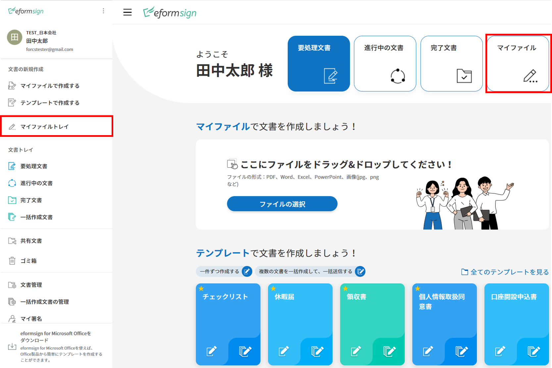This screenshot has height=368, width=552.
Task: Click the three-dot options icon in sidebar
Action: coord(103,11)
